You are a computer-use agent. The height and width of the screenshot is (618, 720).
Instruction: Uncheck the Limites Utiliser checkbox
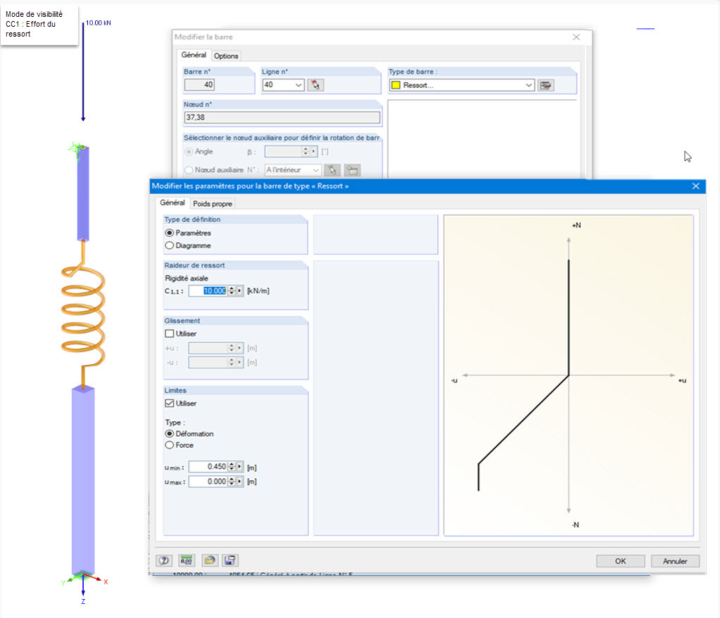coord(170,404)
